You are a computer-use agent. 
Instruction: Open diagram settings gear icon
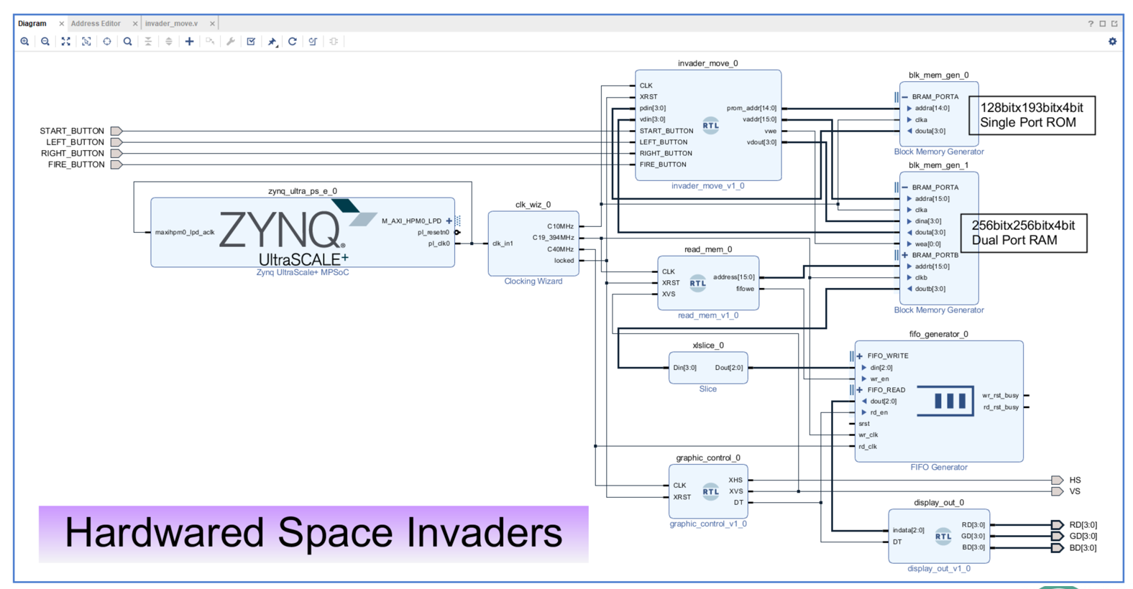coord(1112,42)
